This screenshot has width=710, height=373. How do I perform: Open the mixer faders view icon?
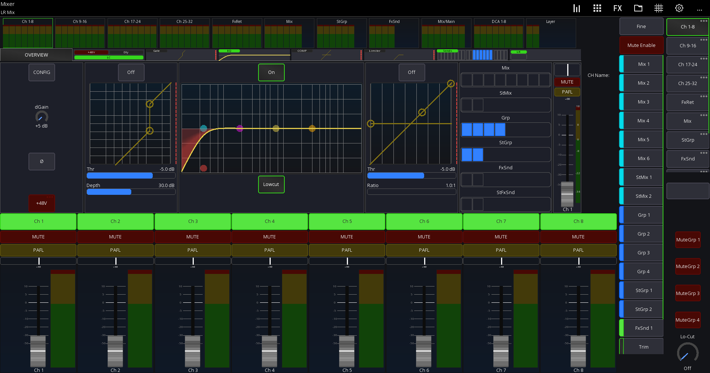pos(577,8)
